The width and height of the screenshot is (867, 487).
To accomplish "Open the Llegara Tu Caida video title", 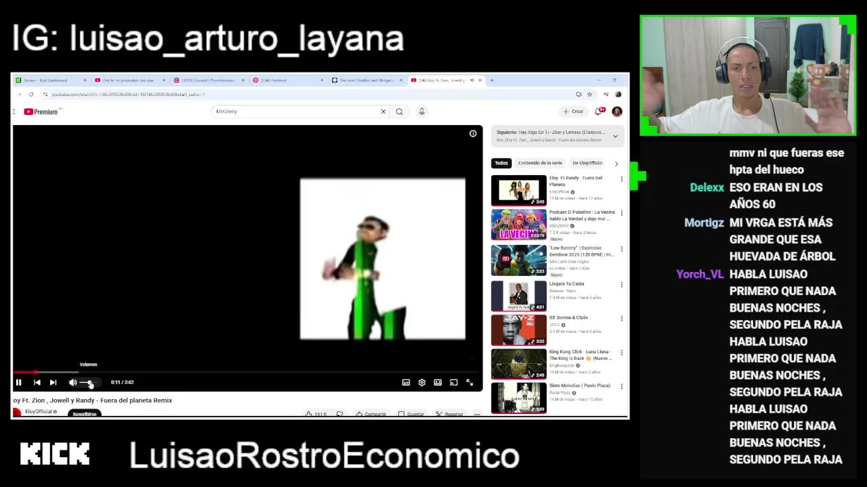I will [x=566, y=284].
